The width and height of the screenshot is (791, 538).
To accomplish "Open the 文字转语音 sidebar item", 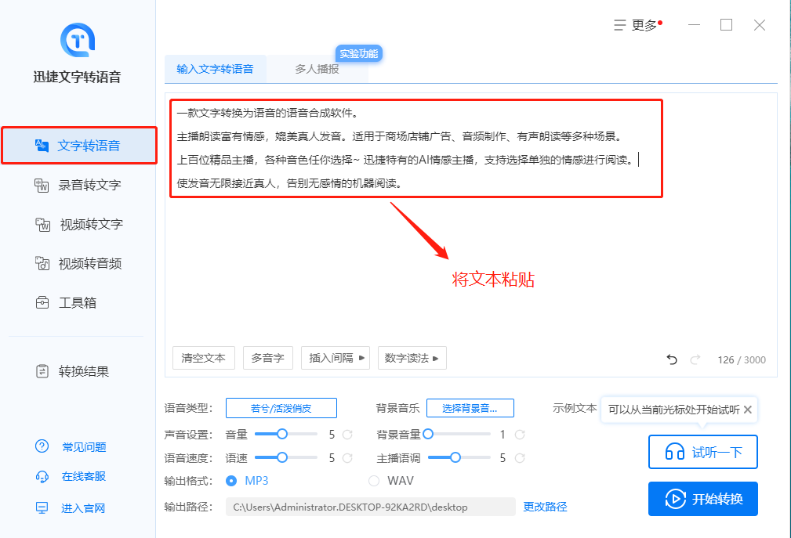I will click(79, 146).
